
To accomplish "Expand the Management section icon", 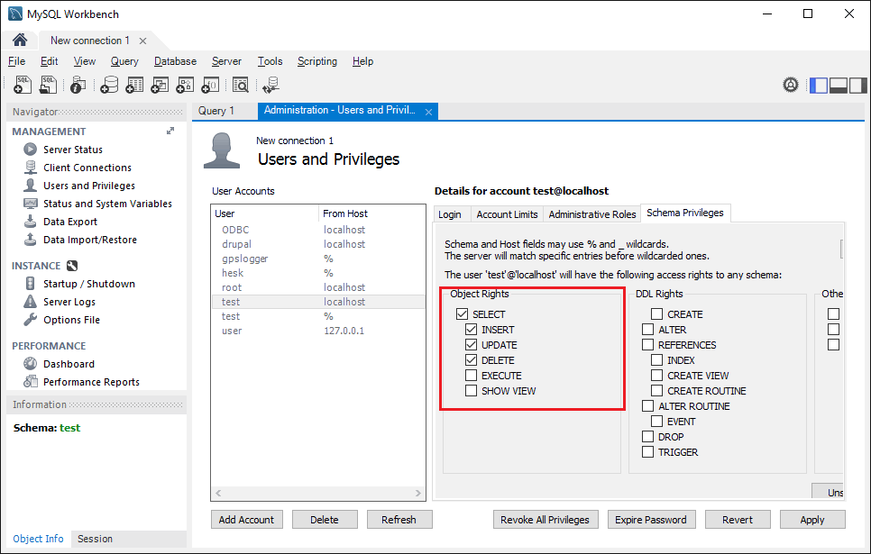I will [170, 131].
